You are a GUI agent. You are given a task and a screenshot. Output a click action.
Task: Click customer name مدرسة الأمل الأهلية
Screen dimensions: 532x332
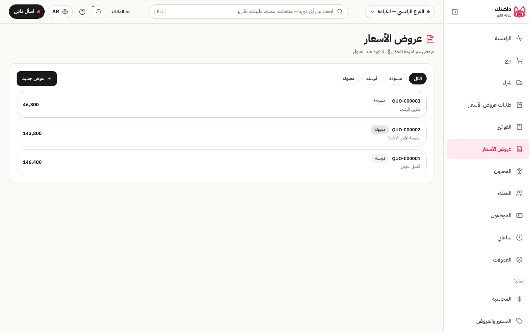[404, 138]
